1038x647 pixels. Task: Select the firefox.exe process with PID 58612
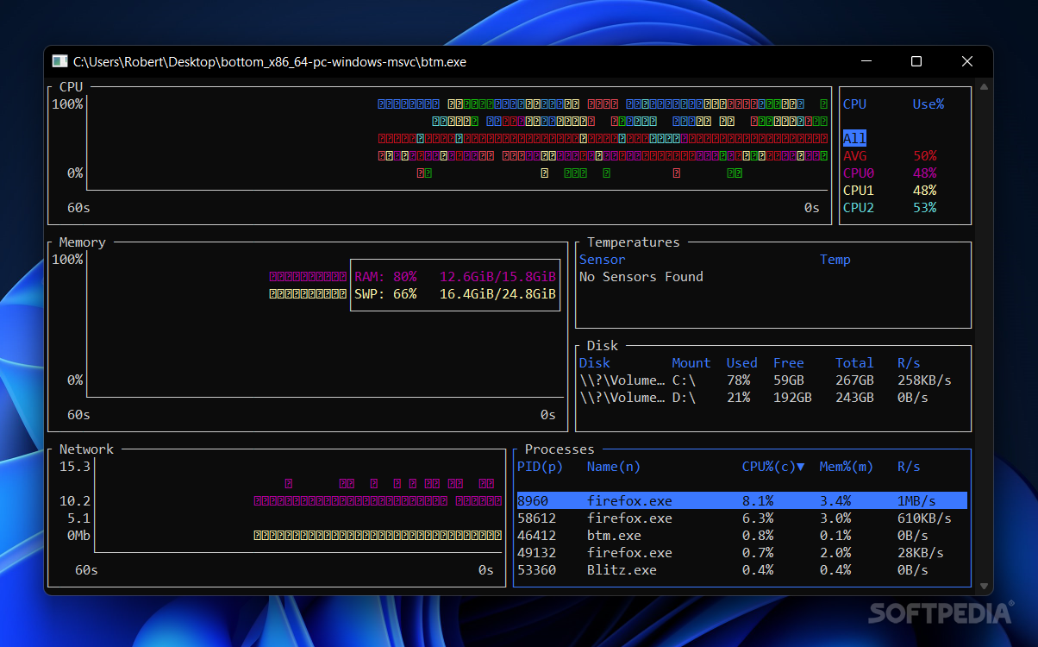[x=741, y=518]
